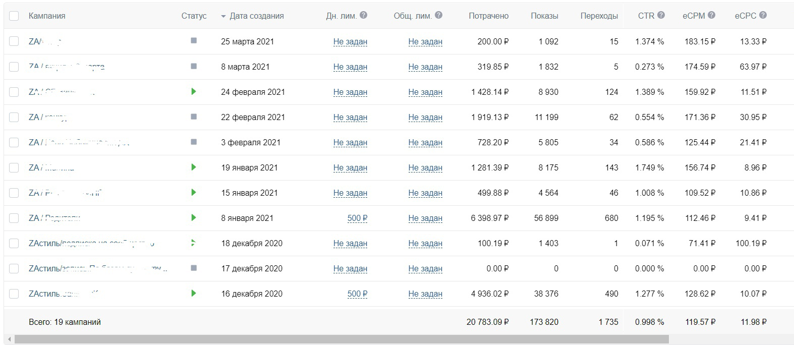Sort table by Потрачено column header

click(x=488, y=16)
